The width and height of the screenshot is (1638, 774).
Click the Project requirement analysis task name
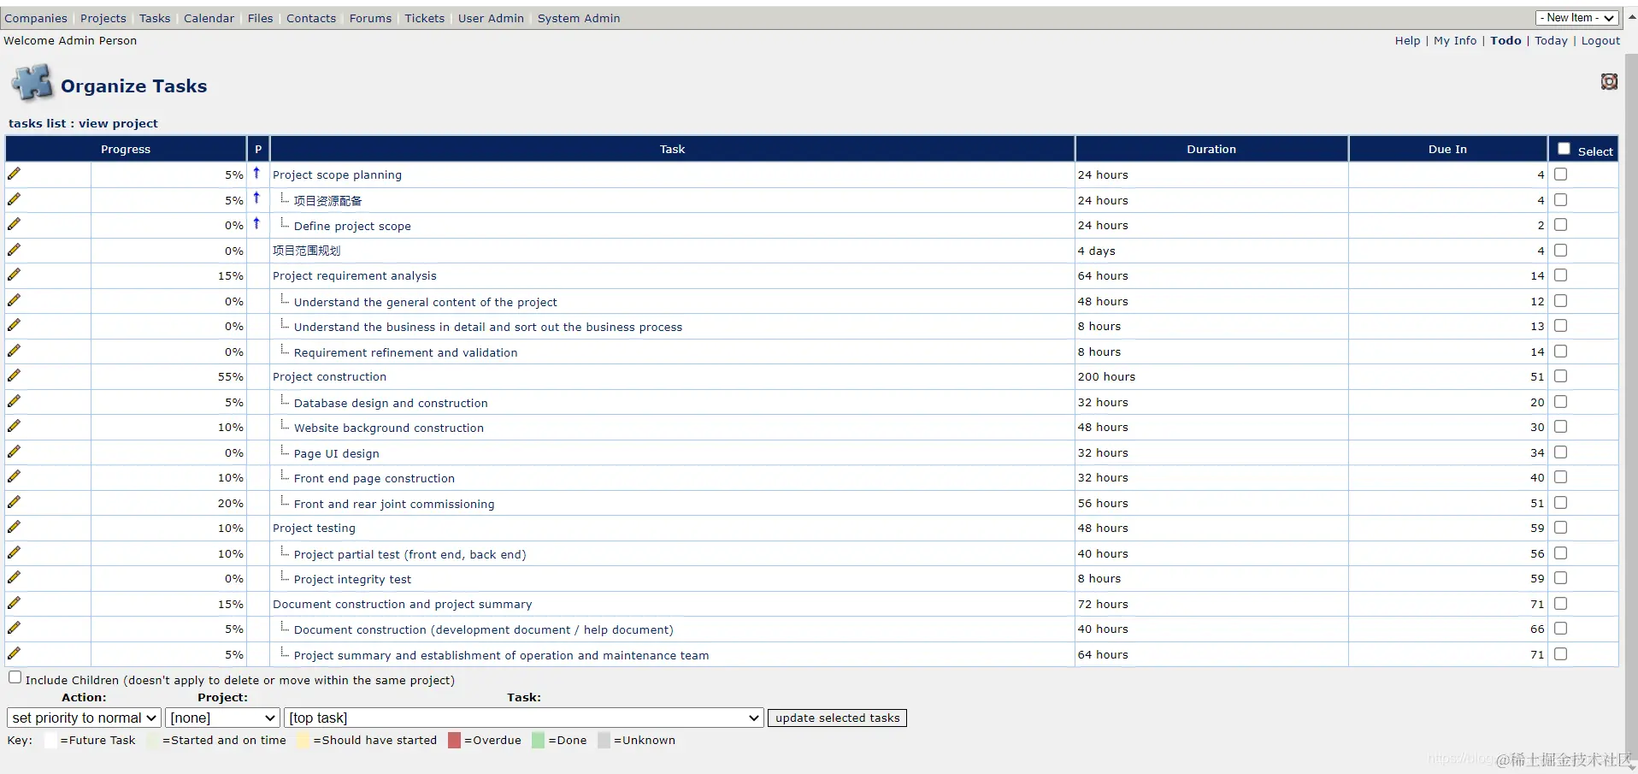pos(355,275)
